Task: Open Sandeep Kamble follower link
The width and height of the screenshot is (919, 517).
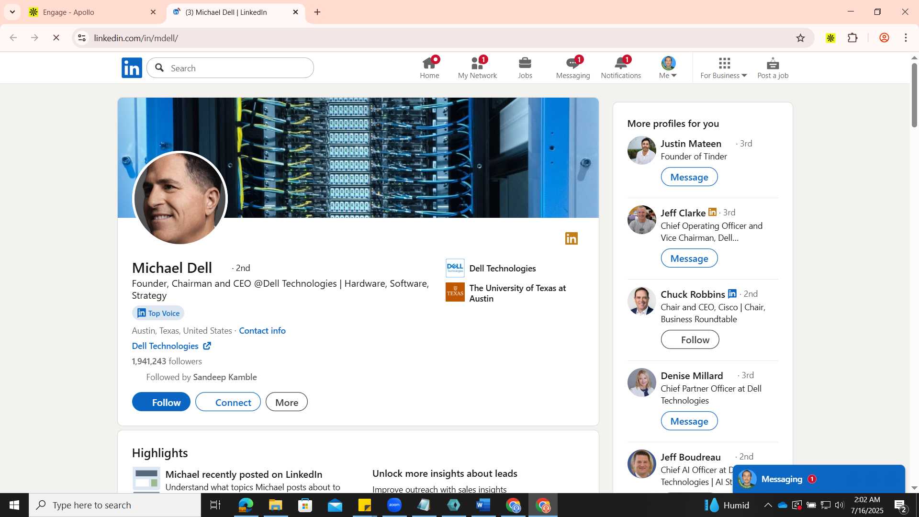Action: pyautogui.click(x=225, y=377)
